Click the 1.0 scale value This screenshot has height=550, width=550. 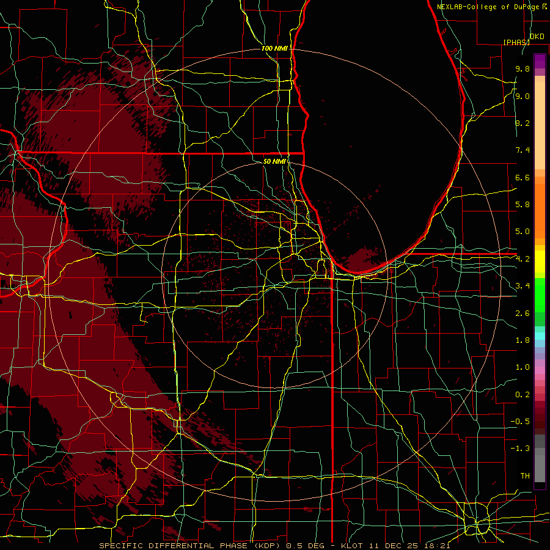(522, 367)
